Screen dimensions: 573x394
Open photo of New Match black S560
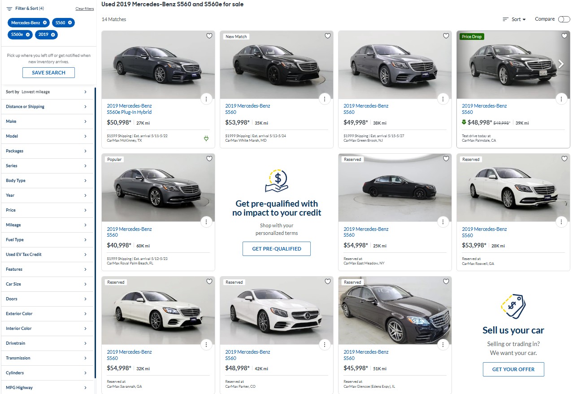(277, 65)
